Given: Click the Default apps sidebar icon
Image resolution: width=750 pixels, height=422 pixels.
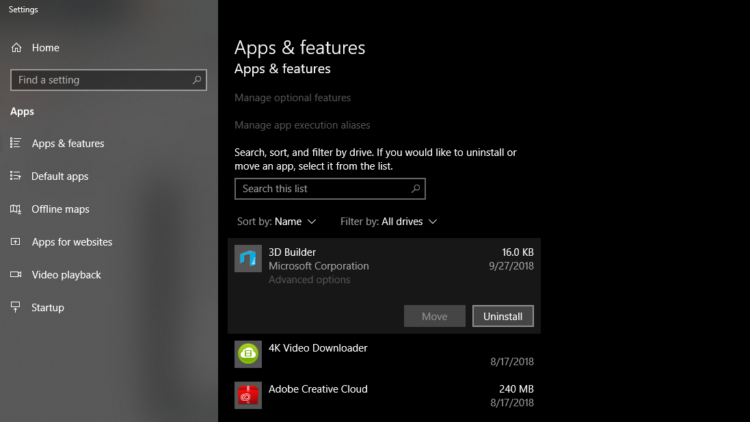Looking at the screenshot, I should coord(16,176).
